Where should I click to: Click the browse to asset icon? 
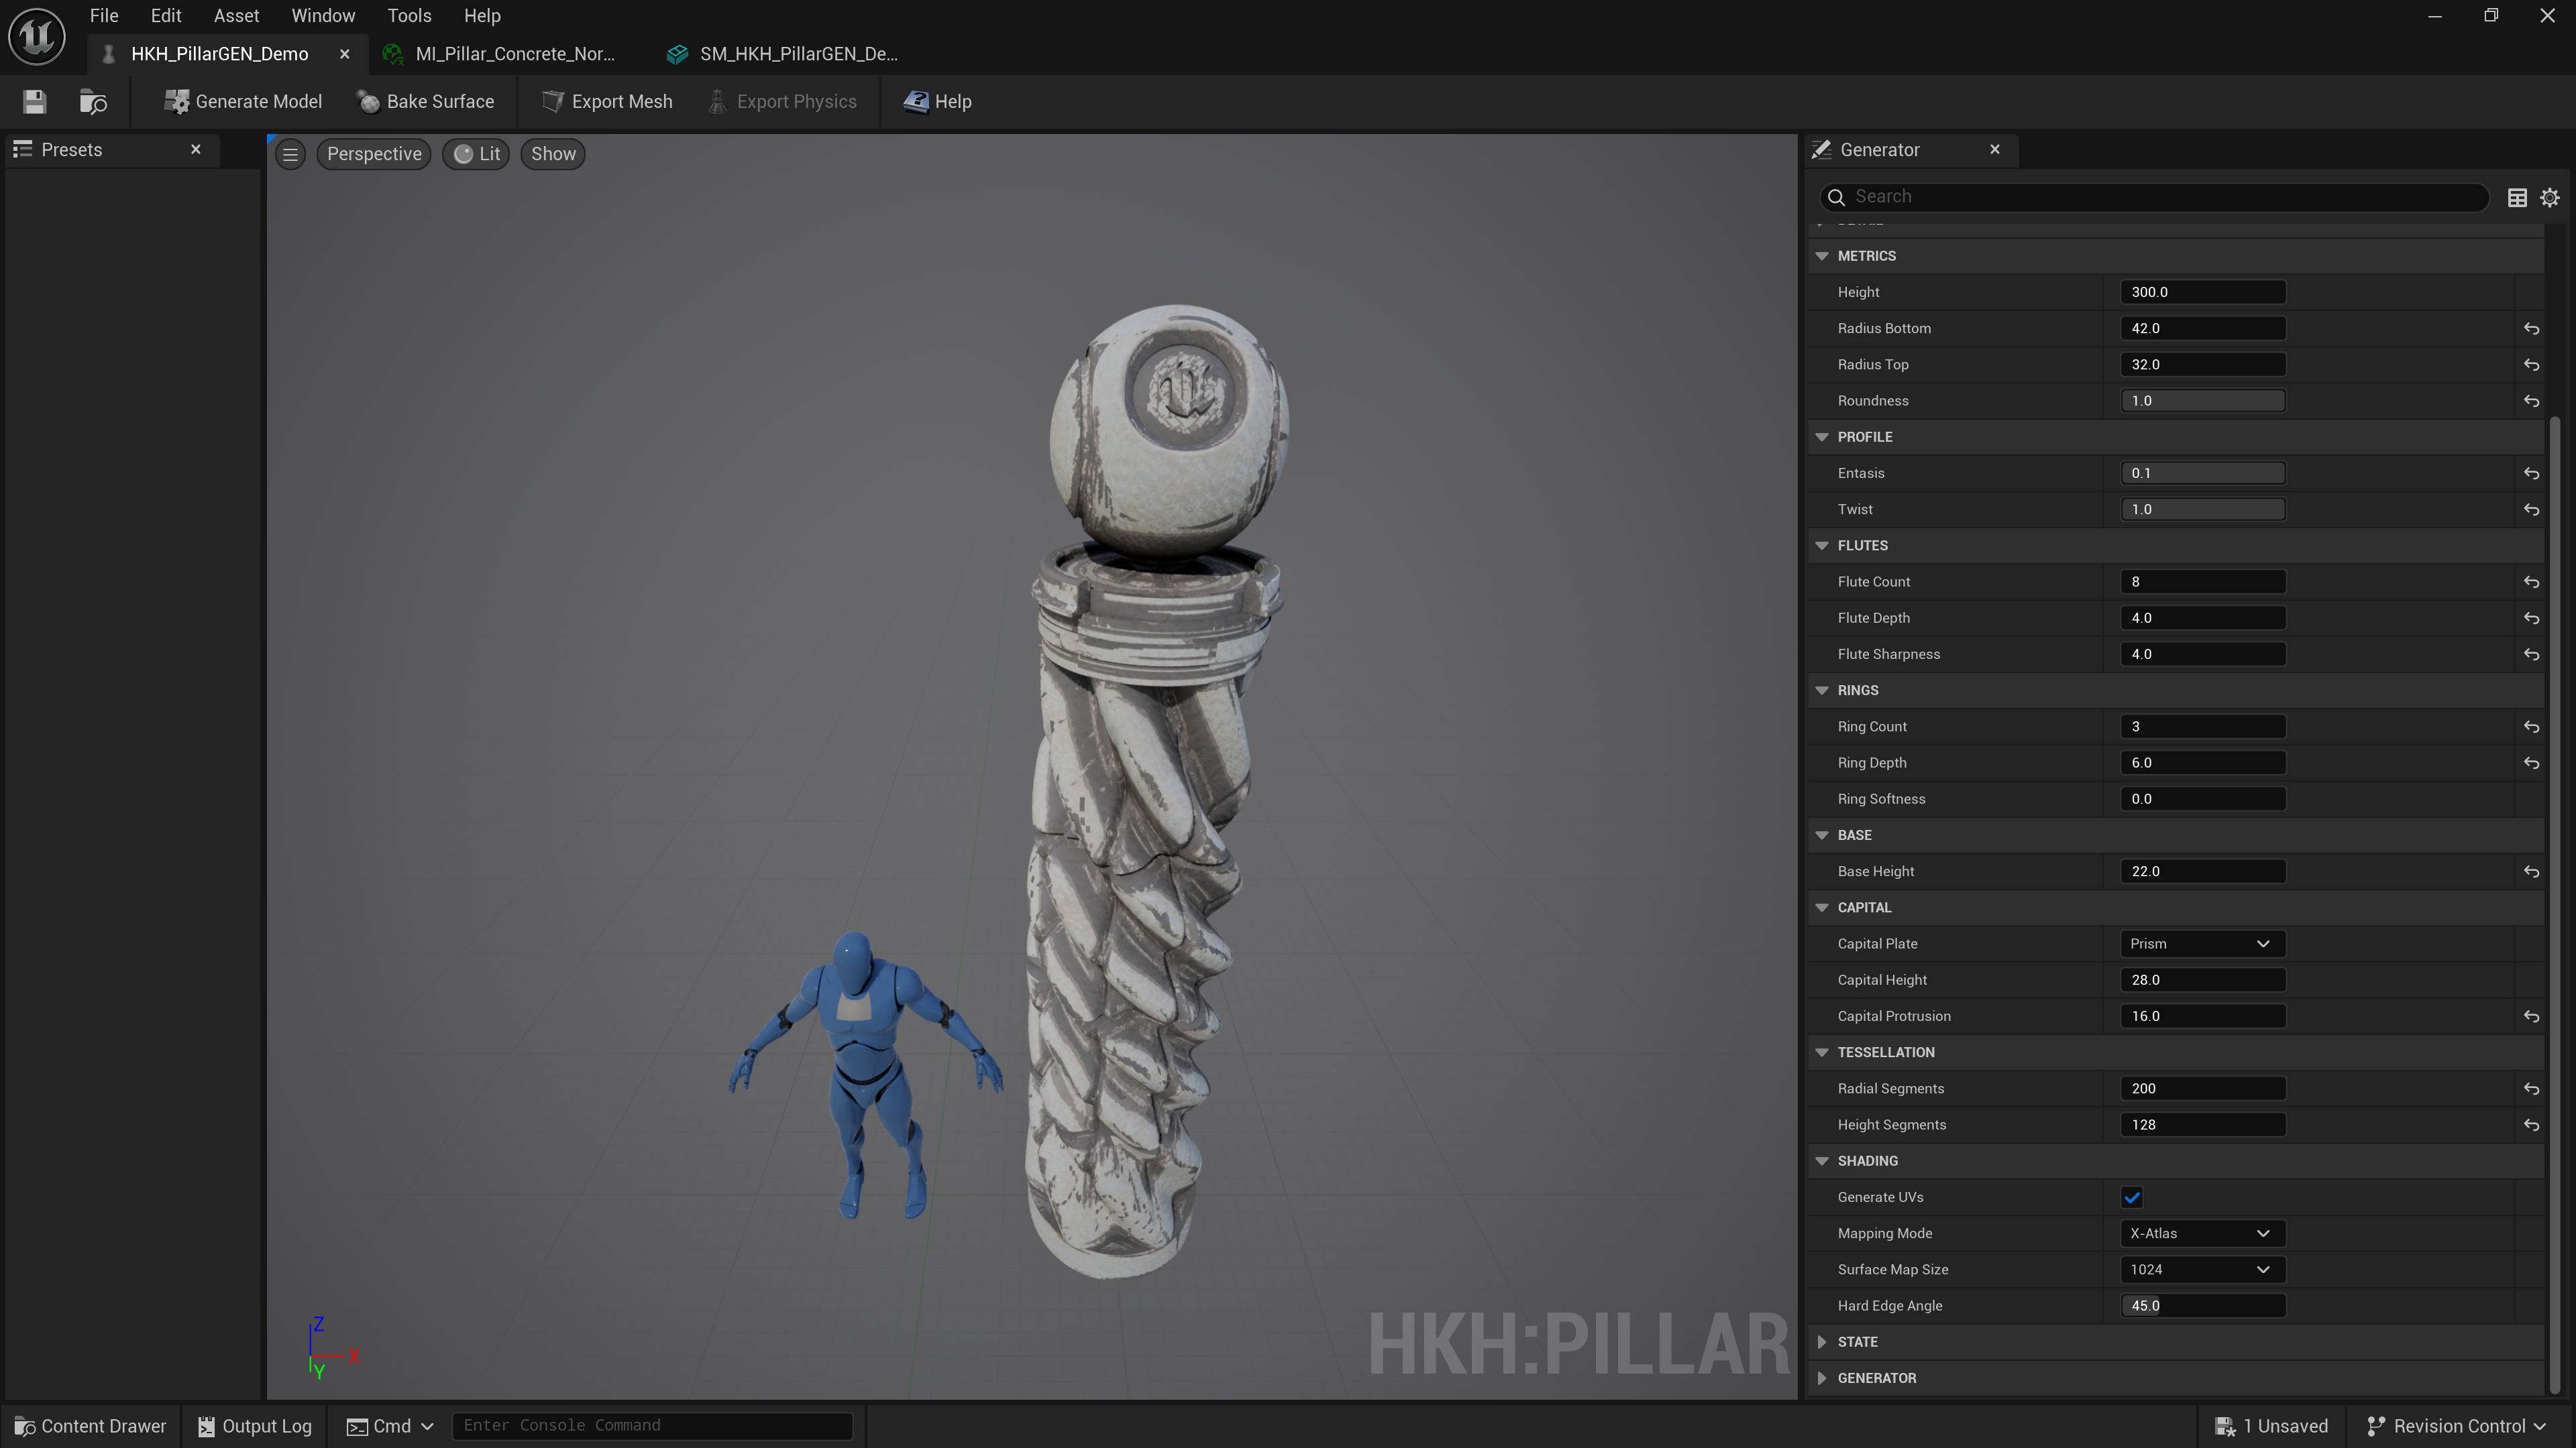pyautogui.click(x=93, y=102)
